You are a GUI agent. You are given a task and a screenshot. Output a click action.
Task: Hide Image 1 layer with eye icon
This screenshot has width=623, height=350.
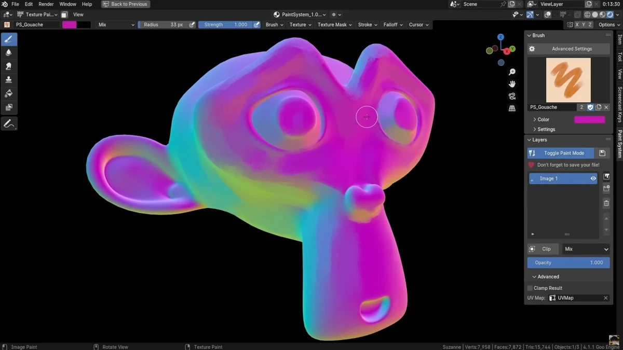click(x=593, y=178)
